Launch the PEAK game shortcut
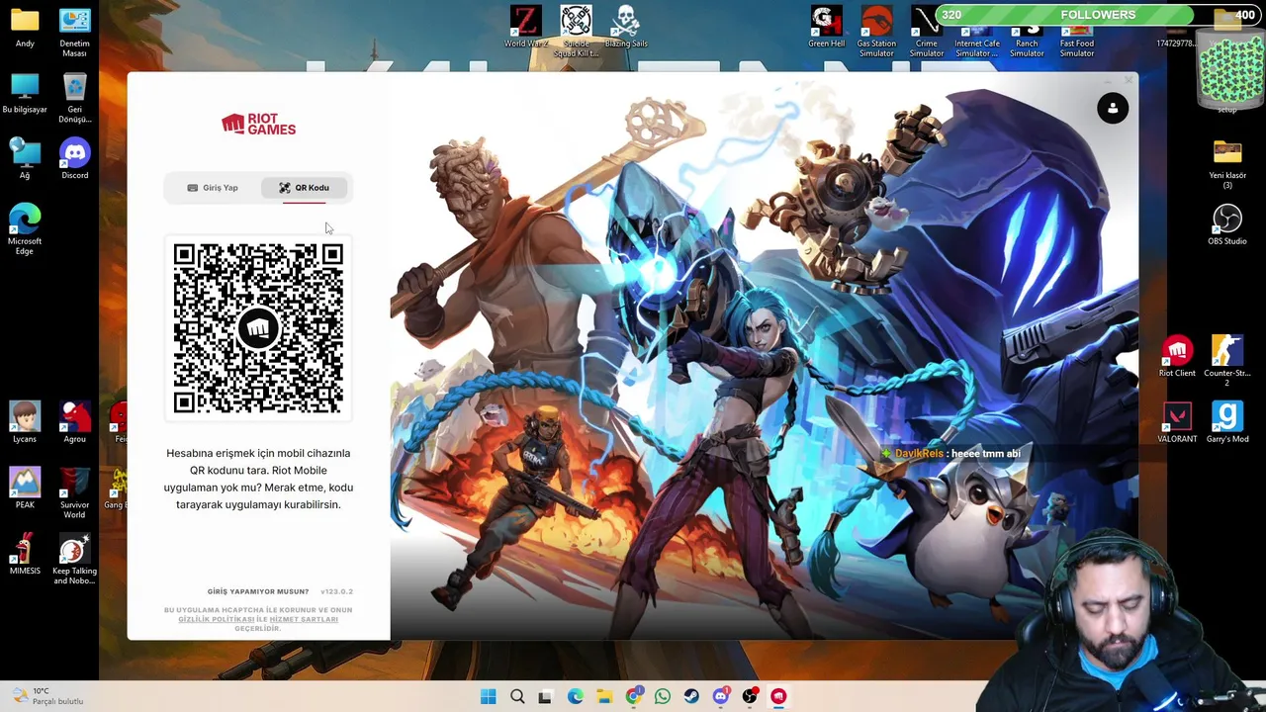Viewport: 1266px width, 712px height. click(x=25, y=489)
